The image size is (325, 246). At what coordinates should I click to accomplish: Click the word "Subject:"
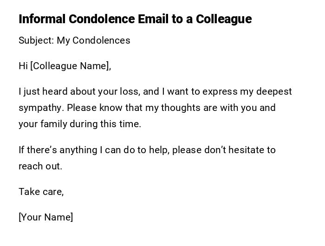36,40
